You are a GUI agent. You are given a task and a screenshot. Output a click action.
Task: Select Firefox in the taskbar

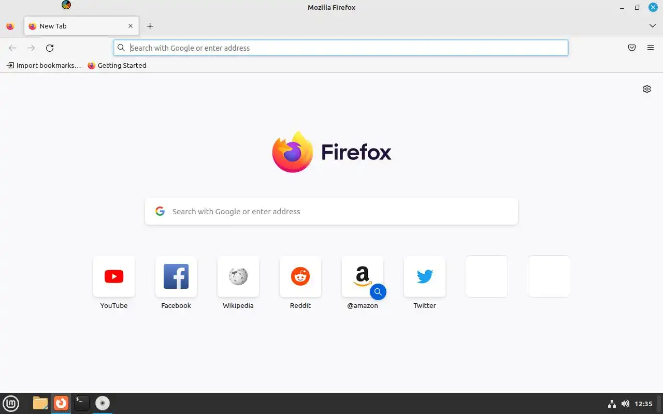click(61, 403)
